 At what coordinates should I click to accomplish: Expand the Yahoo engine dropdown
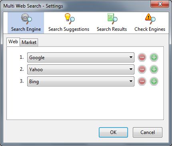(x=81, y=69)
